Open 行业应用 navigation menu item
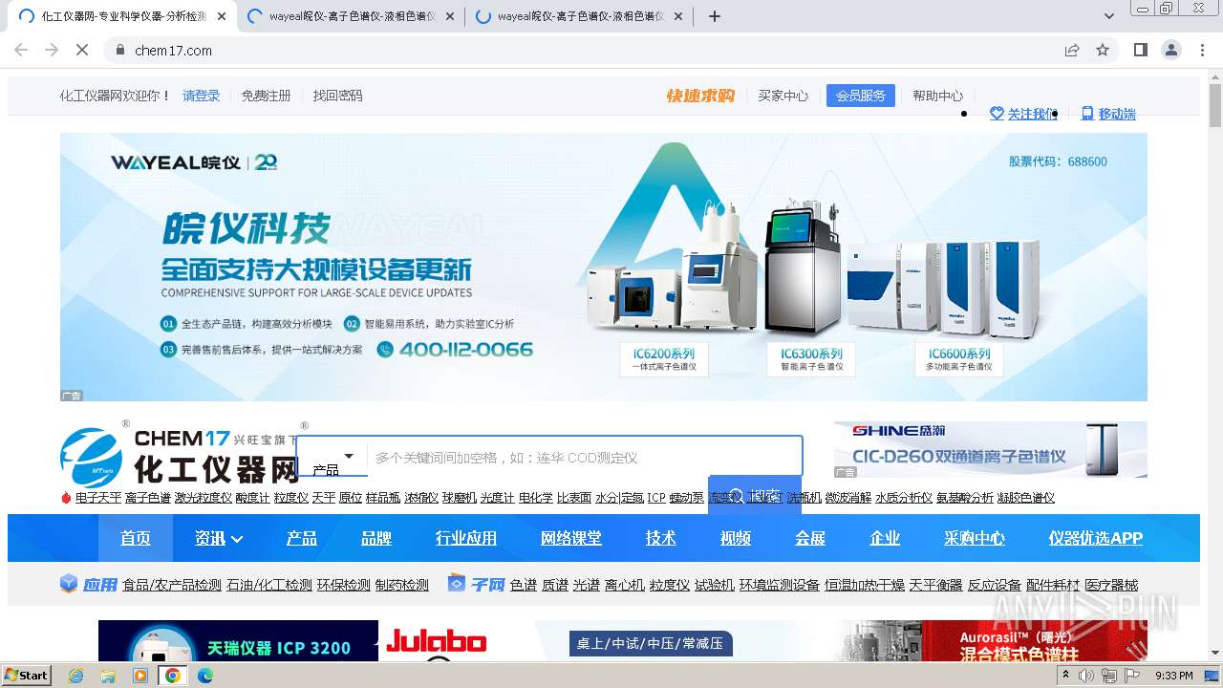The width and height of the screenshot is (1223, 688). (466, 538)
